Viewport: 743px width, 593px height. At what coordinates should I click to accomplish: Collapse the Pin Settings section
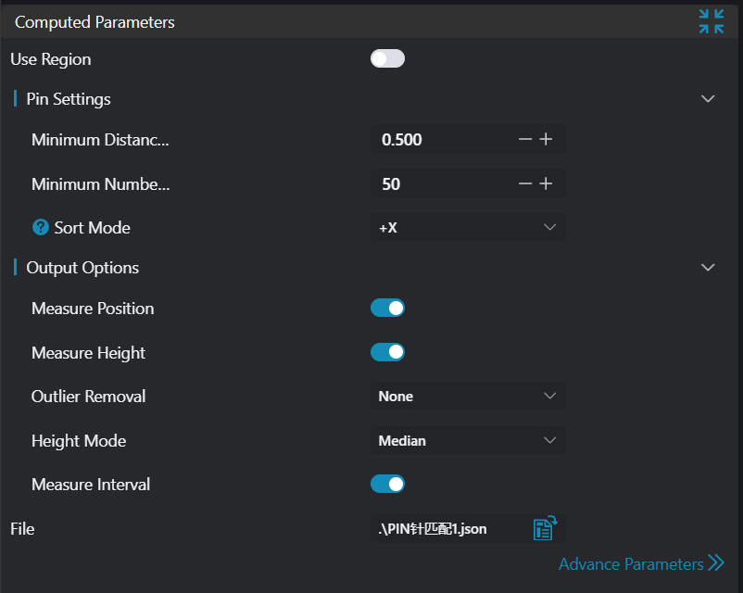[708, 99]
